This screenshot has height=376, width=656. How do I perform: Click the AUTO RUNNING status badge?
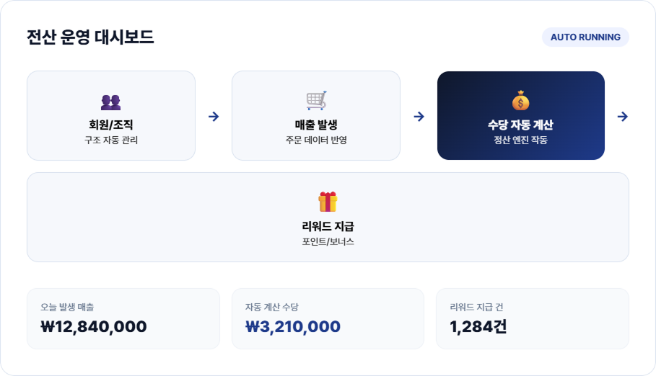585,37
